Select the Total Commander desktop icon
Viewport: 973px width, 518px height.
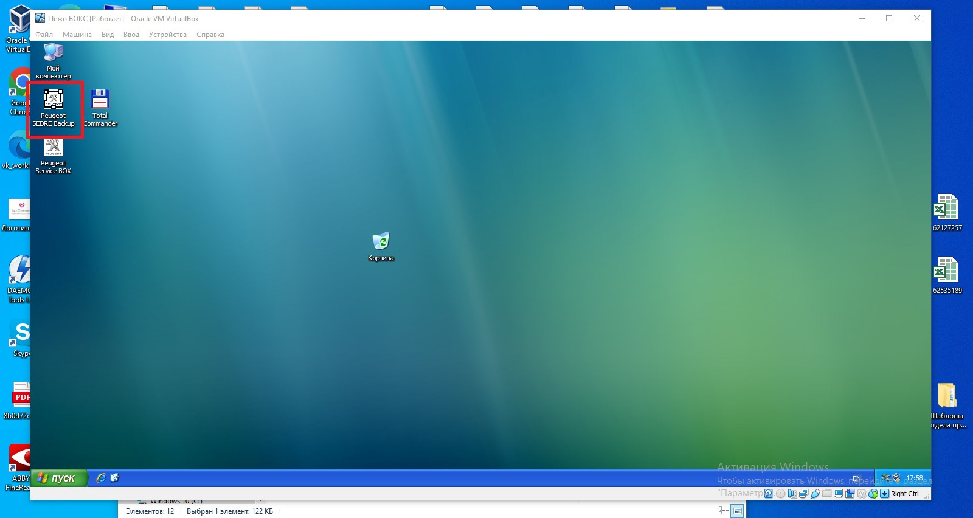100,108
